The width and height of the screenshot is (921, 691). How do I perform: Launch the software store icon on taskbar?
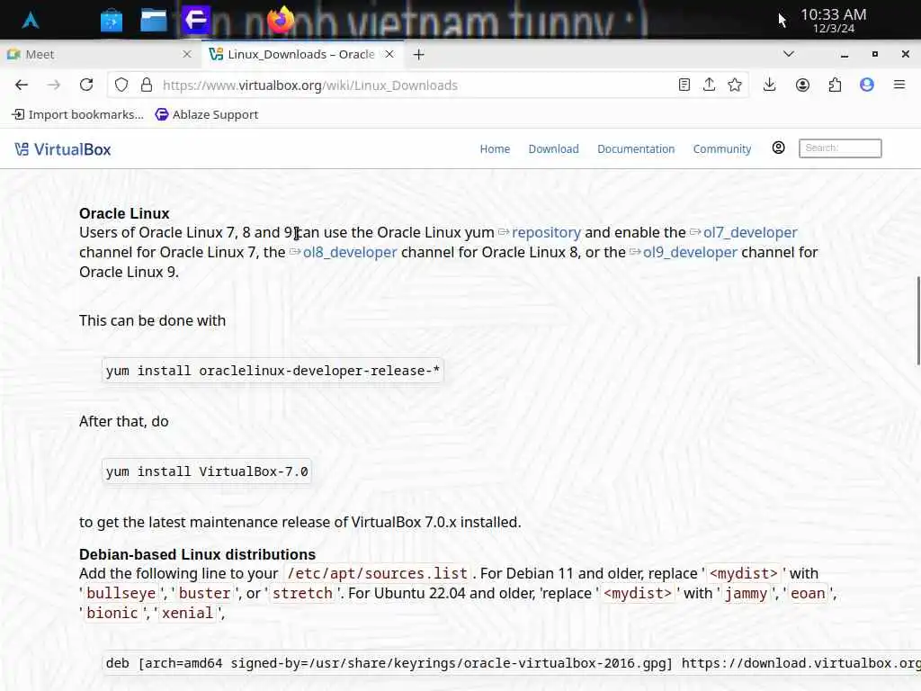[111, 21]
